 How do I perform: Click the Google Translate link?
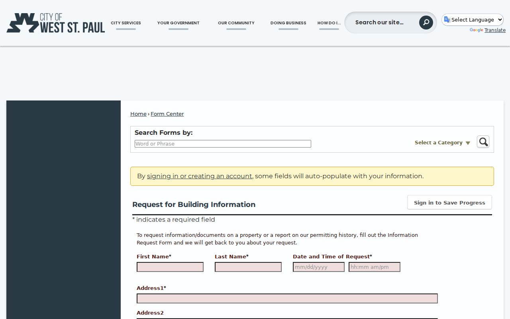495,30
